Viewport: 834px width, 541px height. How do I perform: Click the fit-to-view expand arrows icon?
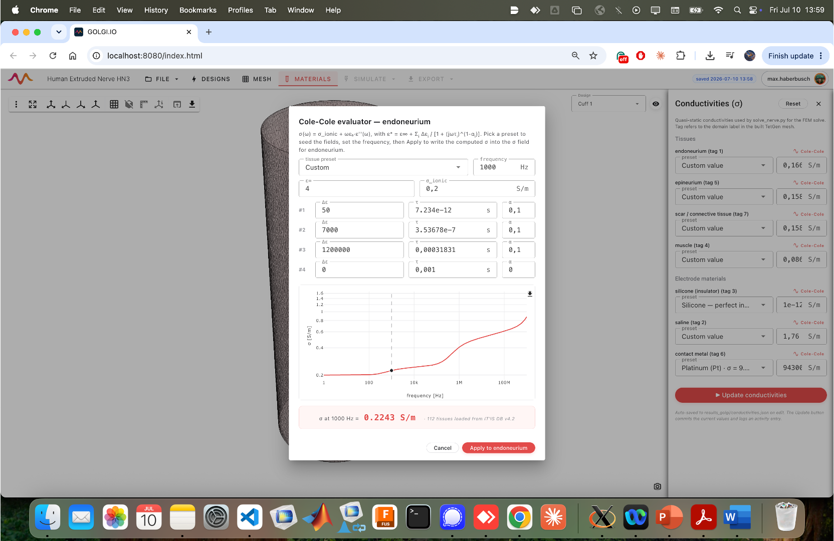[33, 104]
